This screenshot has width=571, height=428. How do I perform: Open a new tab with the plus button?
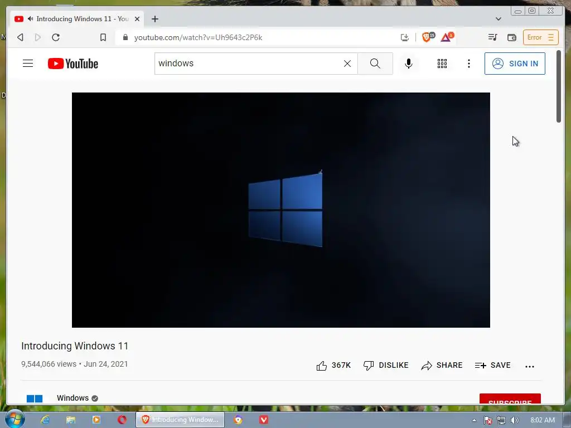155,19
